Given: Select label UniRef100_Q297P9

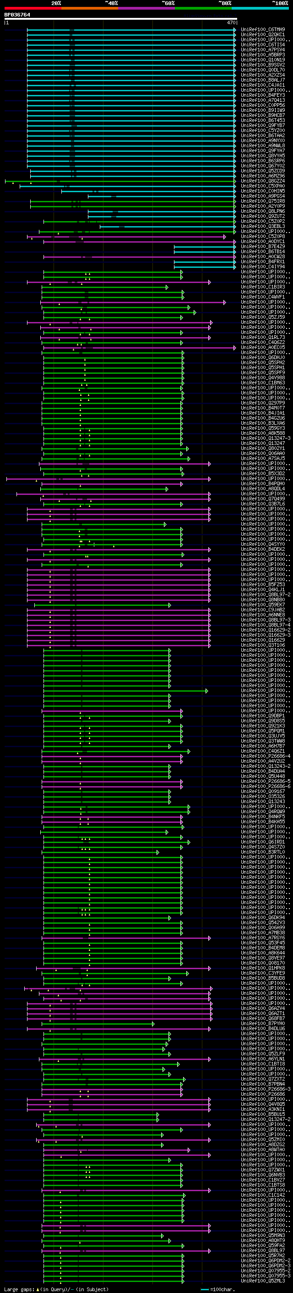Looking at the screenshot, I should (x=263, y=403).
